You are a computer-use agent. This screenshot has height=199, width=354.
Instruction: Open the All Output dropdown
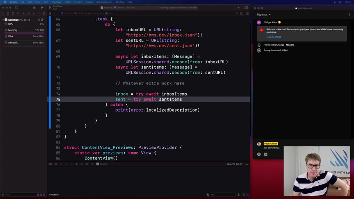[54, 195]
